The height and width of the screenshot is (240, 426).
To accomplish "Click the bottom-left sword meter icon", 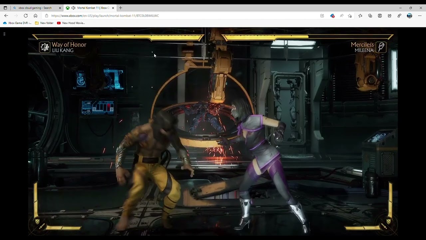I will (41, 227).
